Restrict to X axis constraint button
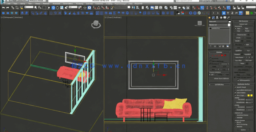This screenshot has width=256, height=132. point(224,13)
